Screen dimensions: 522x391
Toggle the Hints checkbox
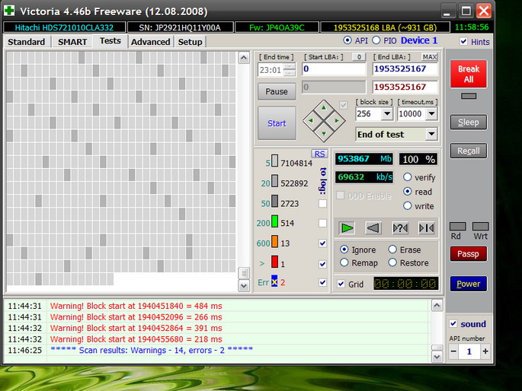click(x=463, y=42)
